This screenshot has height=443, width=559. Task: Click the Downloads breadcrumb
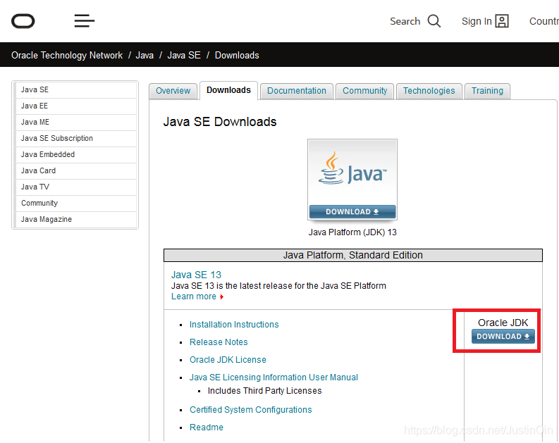tap(237, 55)
